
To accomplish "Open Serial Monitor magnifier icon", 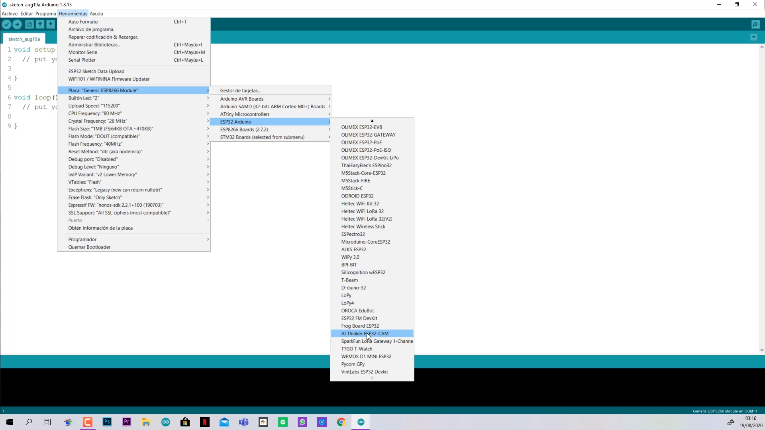I will pyautogui.click(x=755, y=25).
